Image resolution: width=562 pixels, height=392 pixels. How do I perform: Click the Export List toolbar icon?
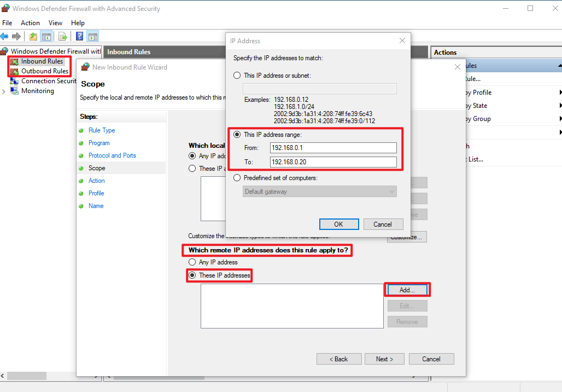[x=62, y=36]
